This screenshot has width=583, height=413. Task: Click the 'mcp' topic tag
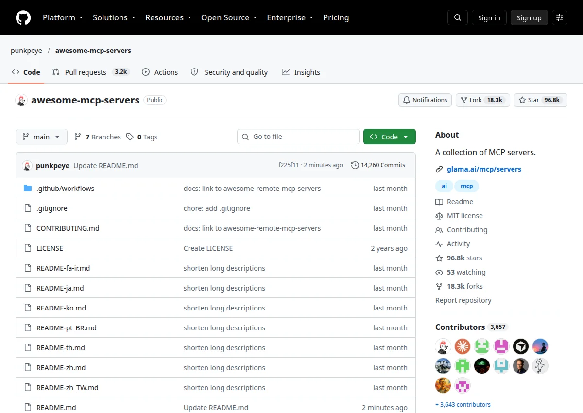click(467, 186)
